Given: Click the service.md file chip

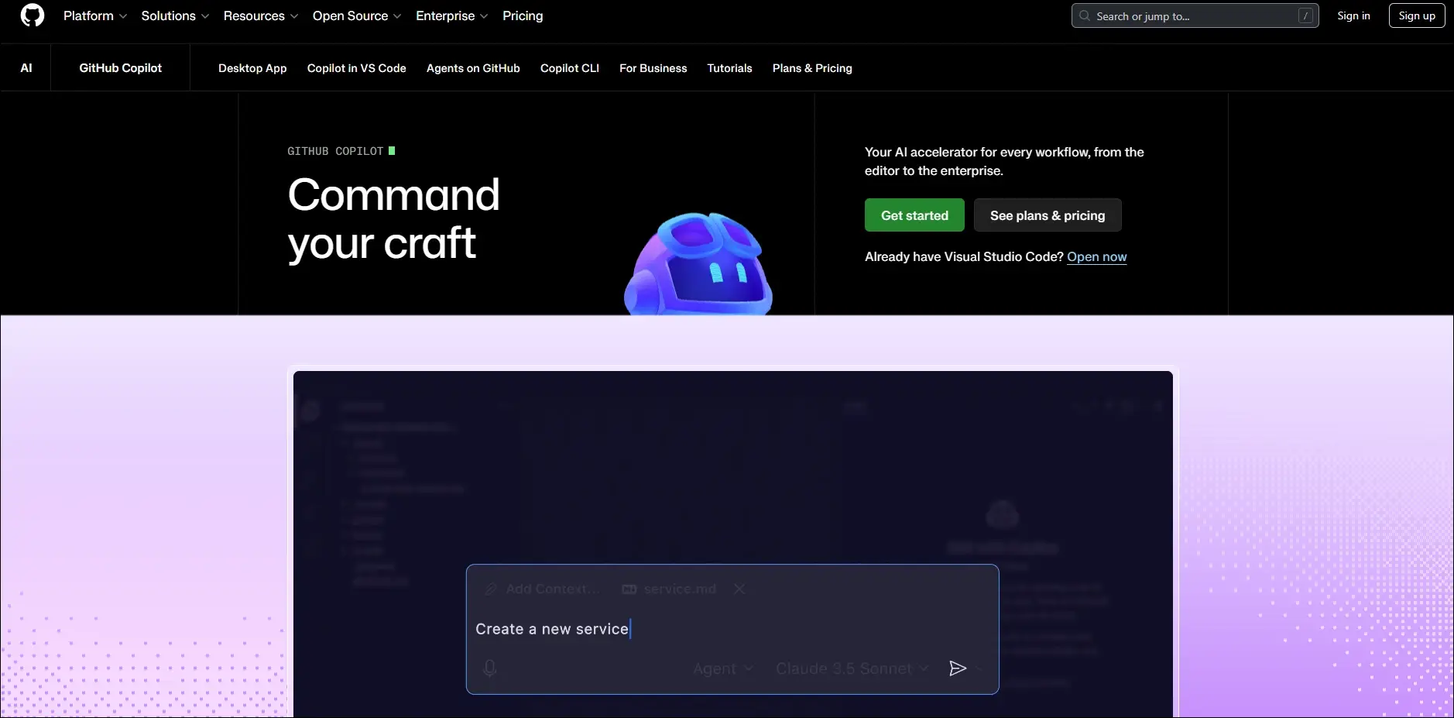Looking at the screenshot, I should click(670, 589).
